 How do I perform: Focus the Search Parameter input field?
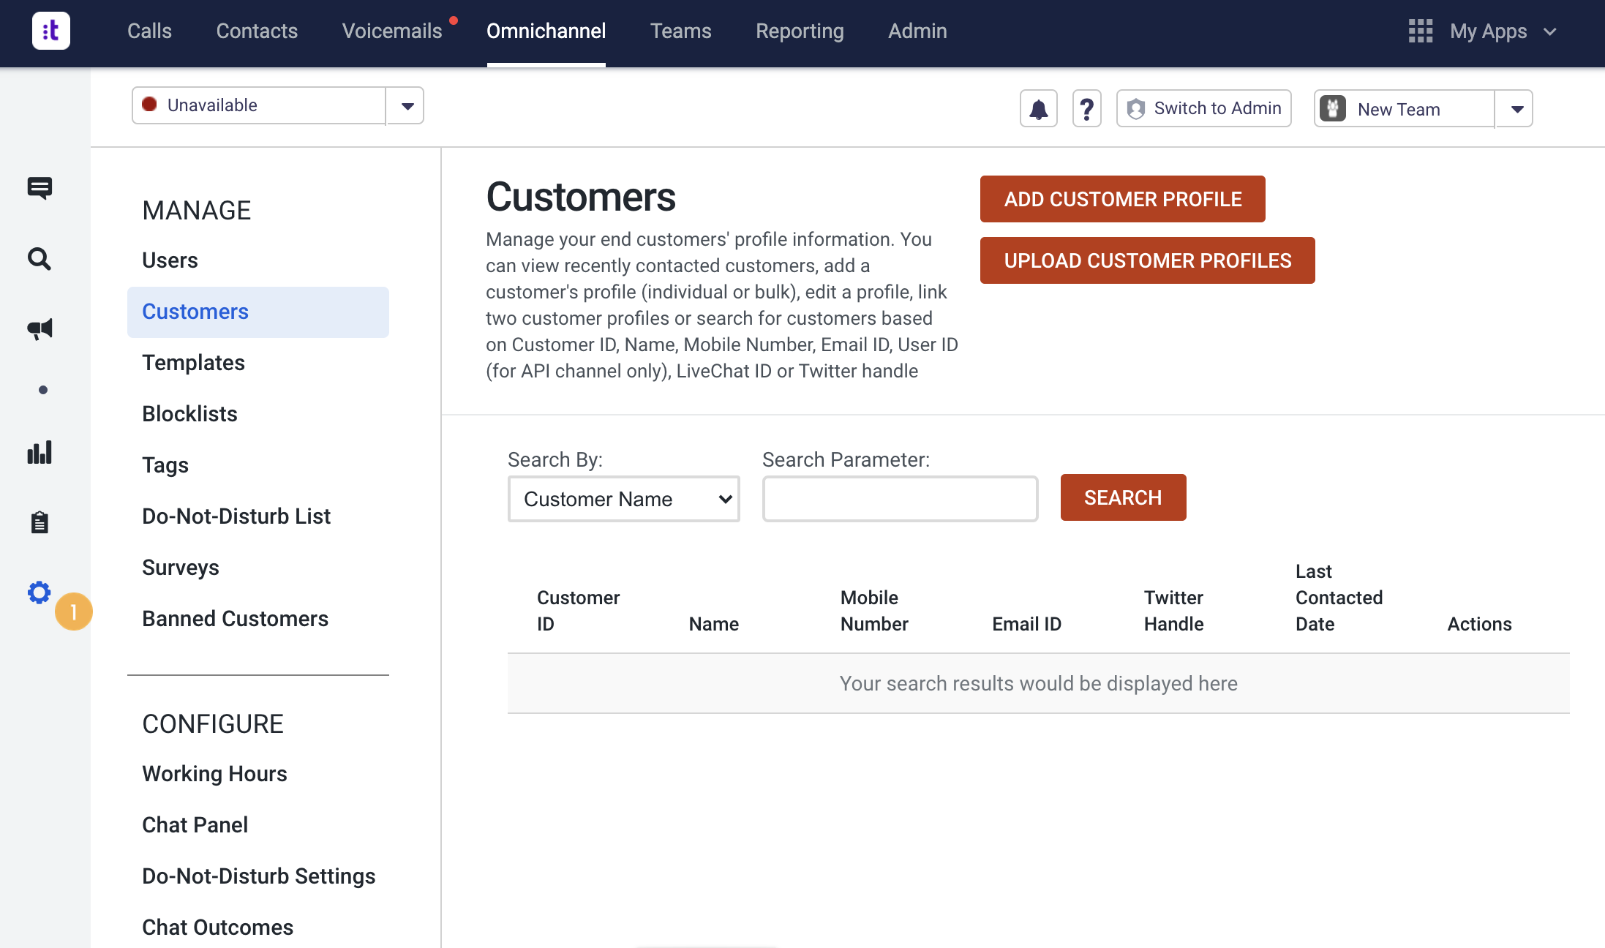[x=901, y=499]
